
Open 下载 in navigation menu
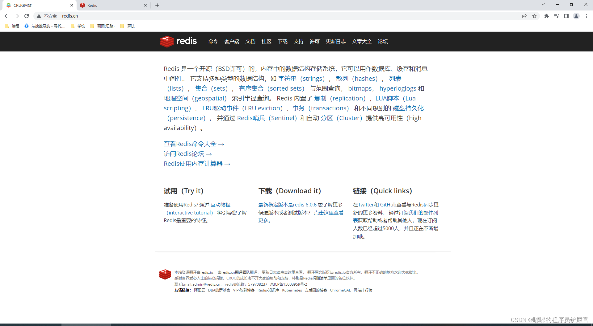tap(283, 42)
